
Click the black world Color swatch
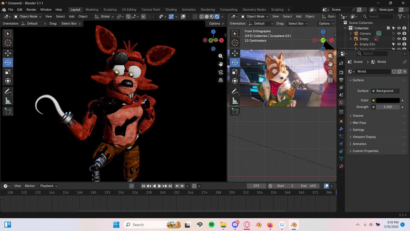pyautogui.click(x=388, y=100)
